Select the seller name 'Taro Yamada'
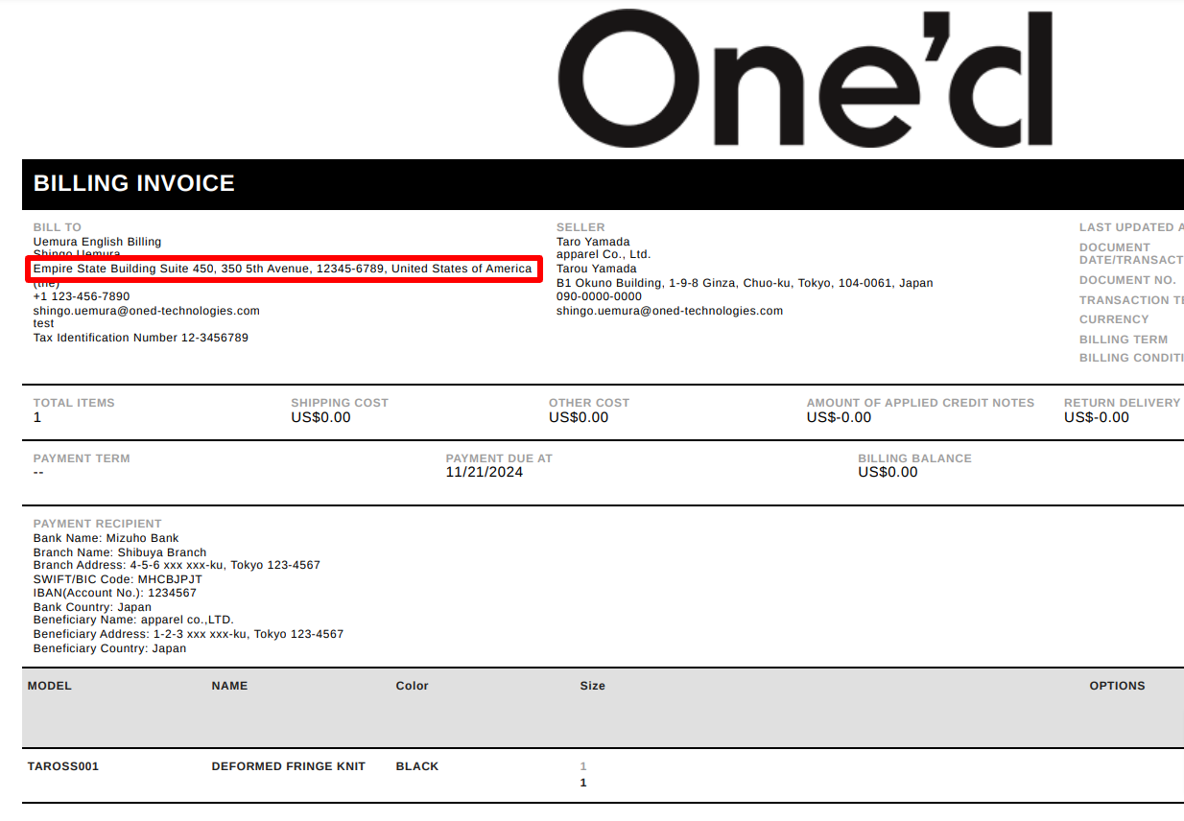 point(593,242)
